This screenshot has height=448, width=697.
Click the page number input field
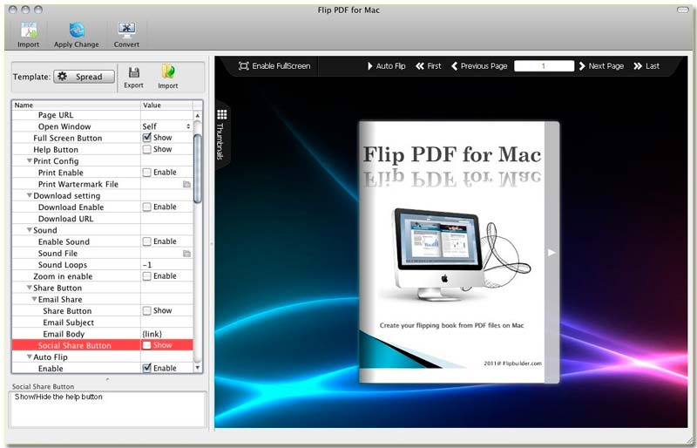[x=544, y=66]
